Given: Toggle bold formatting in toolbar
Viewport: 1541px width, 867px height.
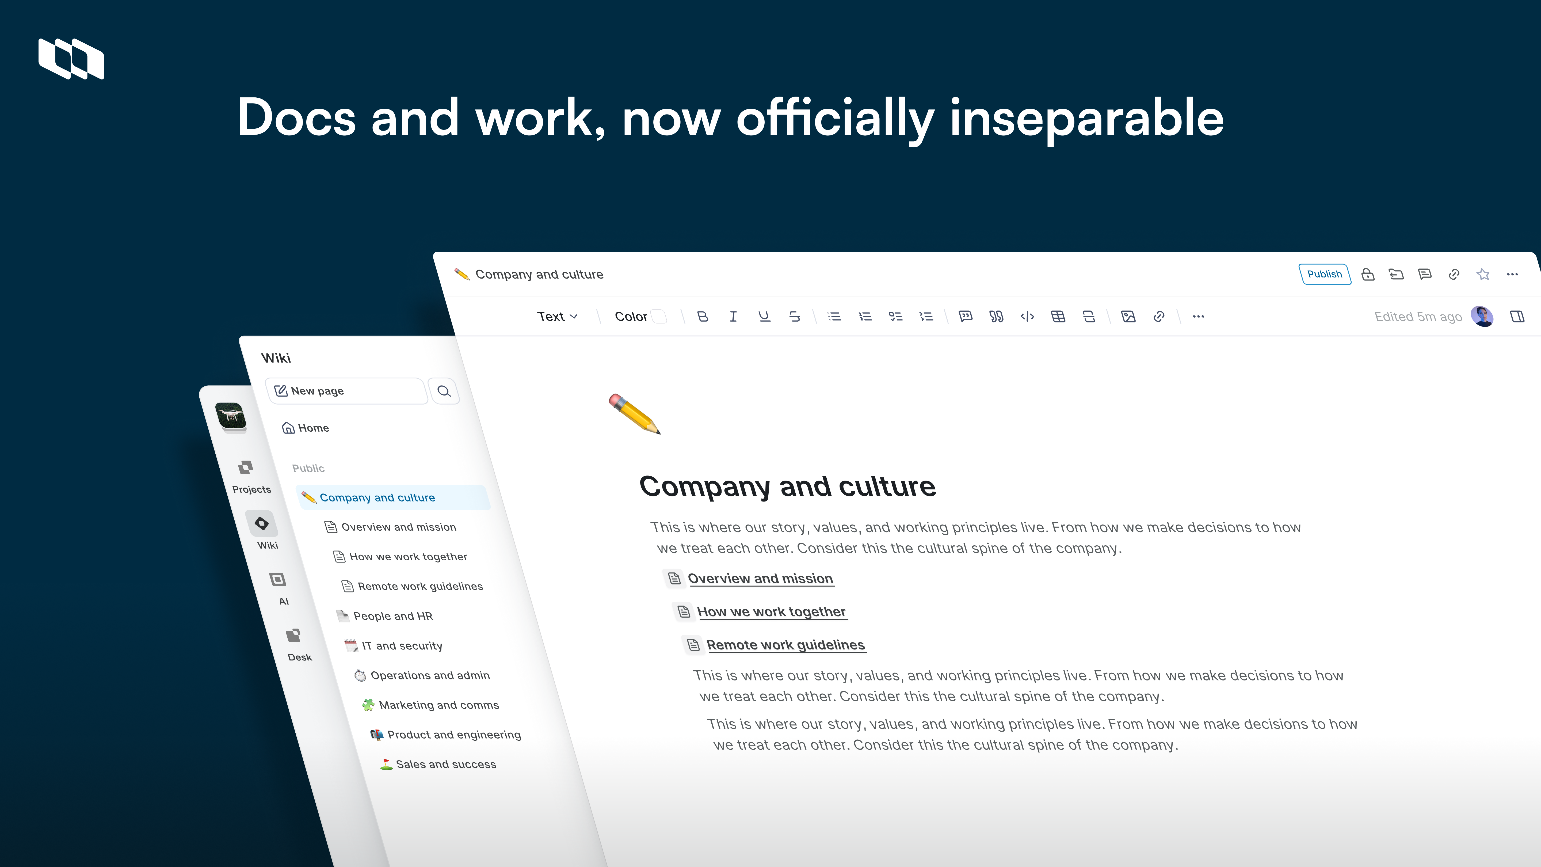Looking at the screenshot, I should pos(703,317).
